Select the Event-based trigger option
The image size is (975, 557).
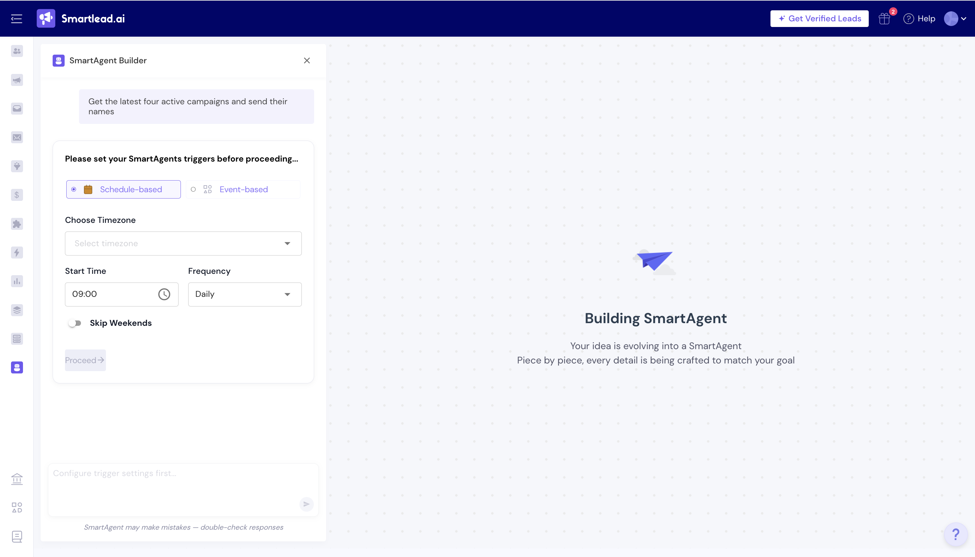(243, 189)
